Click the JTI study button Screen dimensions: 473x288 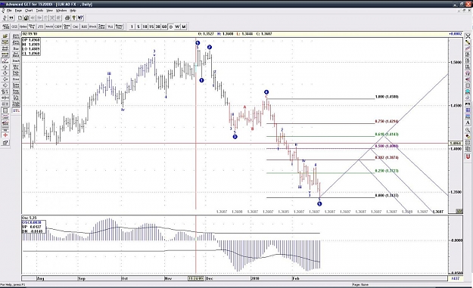[40, 26]
